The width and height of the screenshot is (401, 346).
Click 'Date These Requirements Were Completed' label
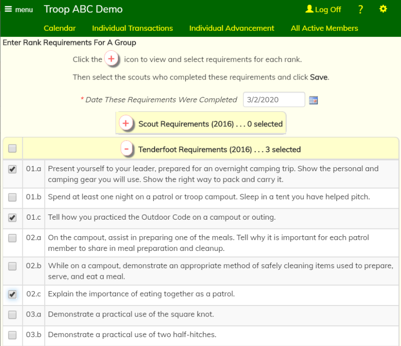pyautogui.click(x=161, y=100)
